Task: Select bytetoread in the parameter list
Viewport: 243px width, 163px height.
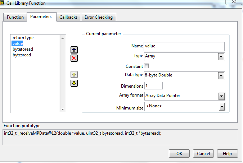Action: pos(23,49)
